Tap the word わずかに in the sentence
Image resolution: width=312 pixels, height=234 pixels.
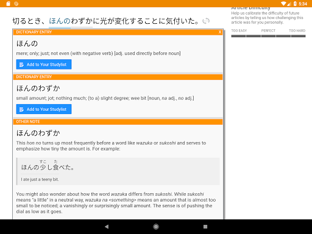tap(85, 21)
